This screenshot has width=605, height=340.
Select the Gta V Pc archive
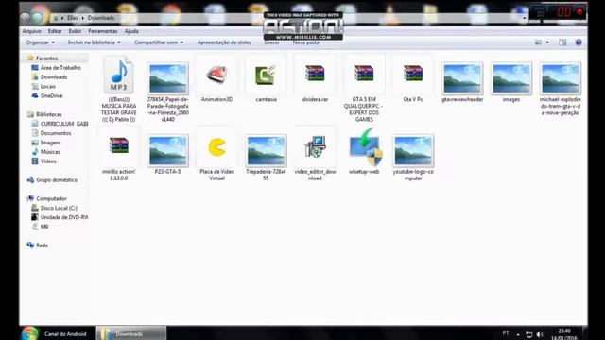click(x=413, y=74)
